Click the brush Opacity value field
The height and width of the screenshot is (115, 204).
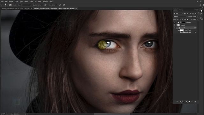coord(40,5)
